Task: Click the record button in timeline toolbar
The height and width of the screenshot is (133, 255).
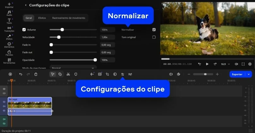Action: click(x=10, y=74)
